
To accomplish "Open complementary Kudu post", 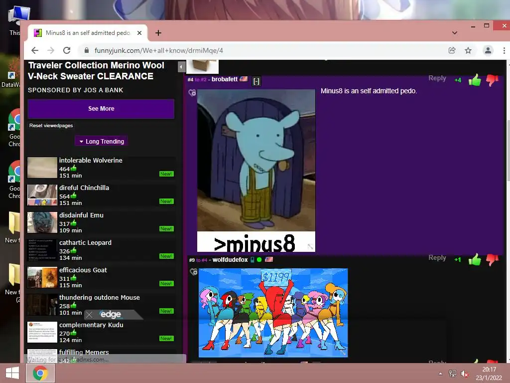I will (x=91, y=324).
